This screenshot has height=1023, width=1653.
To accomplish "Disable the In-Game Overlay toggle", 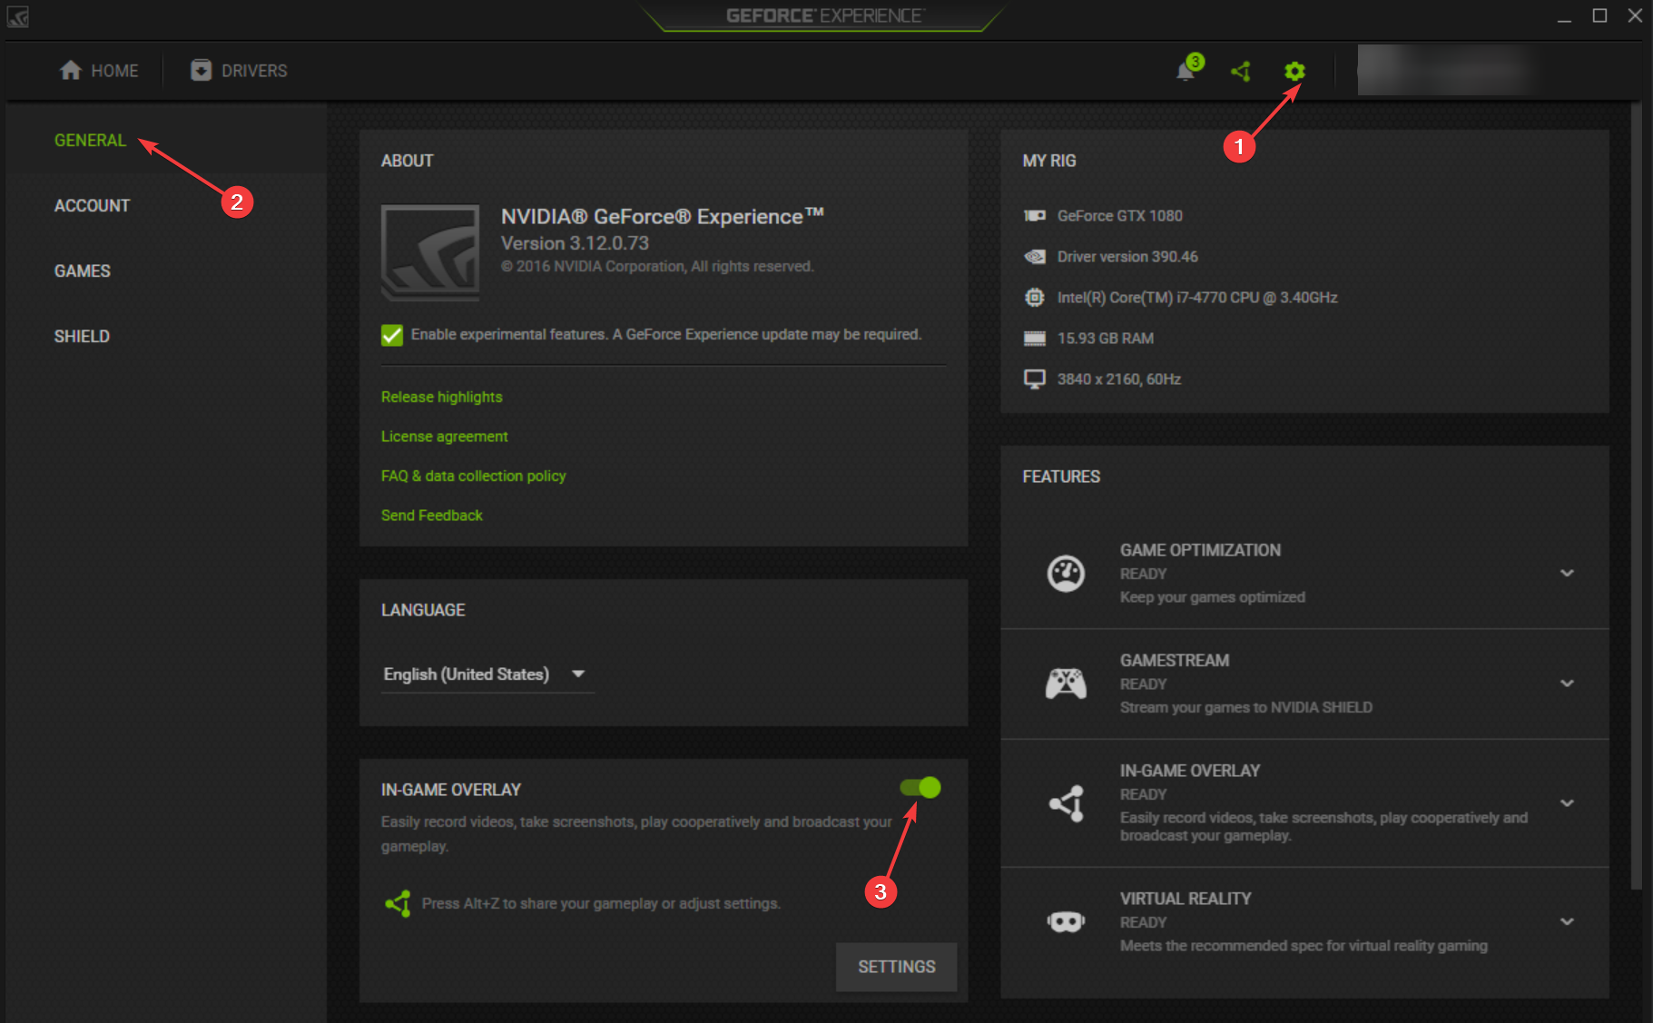I will point(920,788).
